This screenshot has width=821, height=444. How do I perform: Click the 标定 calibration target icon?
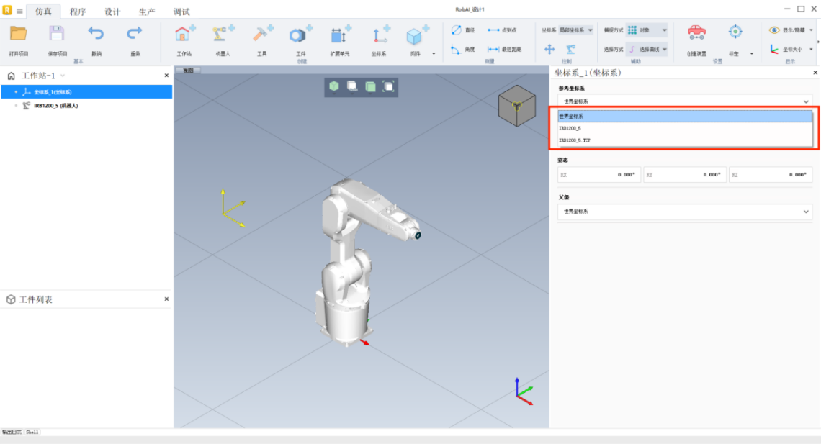735,32
